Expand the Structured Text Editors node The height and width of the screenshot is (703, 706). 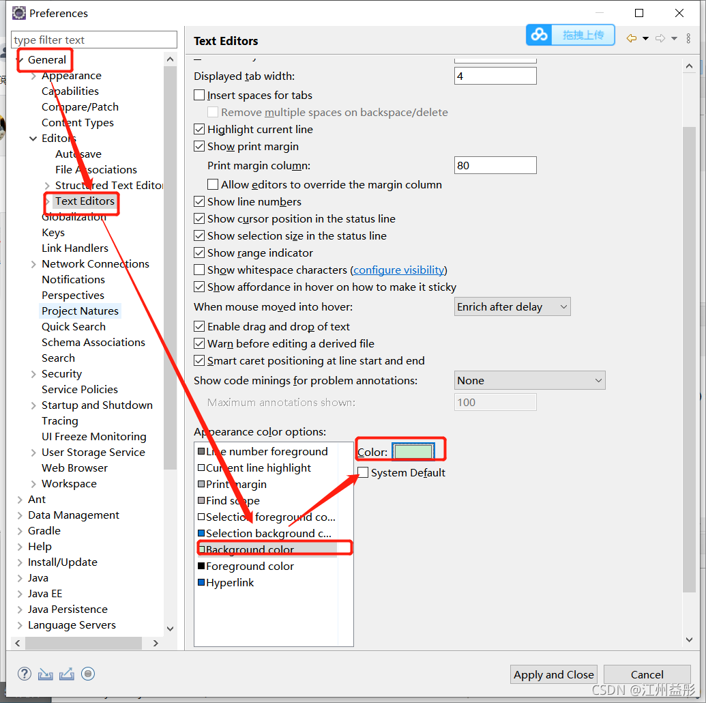click(47, 186)
